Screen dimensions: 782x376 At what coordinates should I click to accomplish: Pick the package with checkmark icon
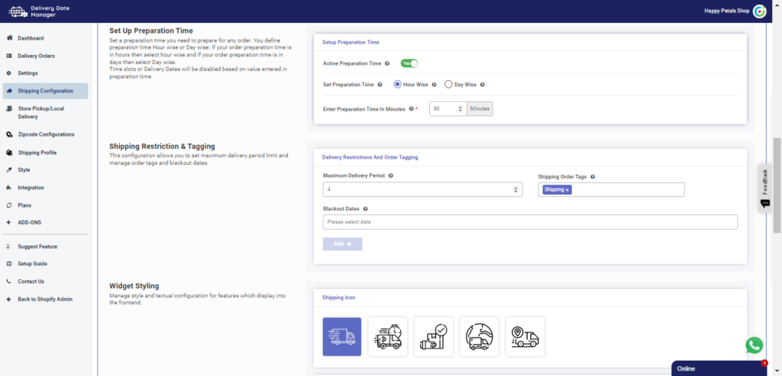tap(433, 336)
